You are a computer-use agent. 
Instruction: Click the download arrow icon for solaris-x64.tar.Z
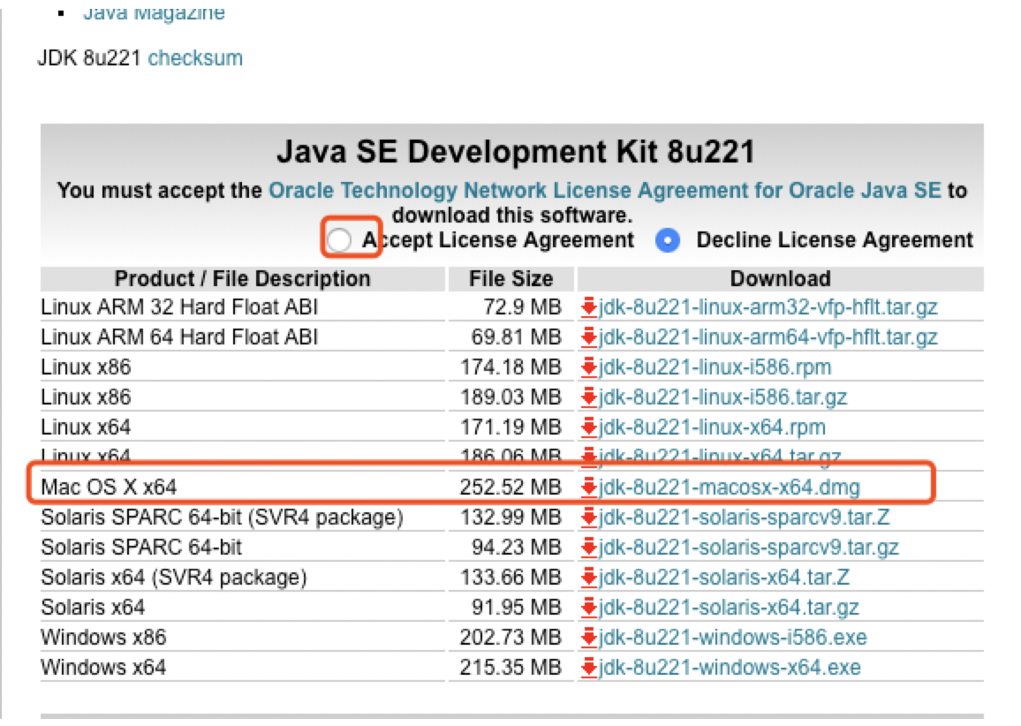[588, 577]
